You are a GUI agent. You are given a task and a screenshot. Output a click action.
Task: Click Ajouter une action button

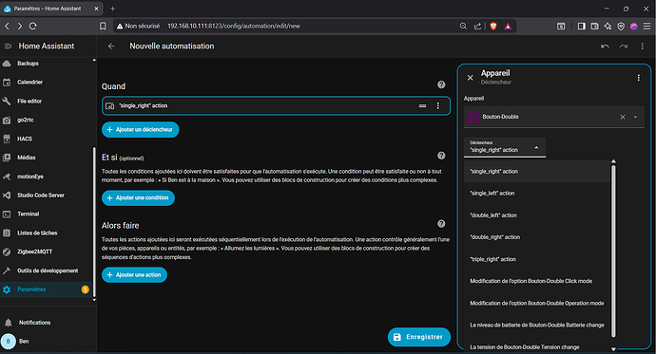pos(134,274)
